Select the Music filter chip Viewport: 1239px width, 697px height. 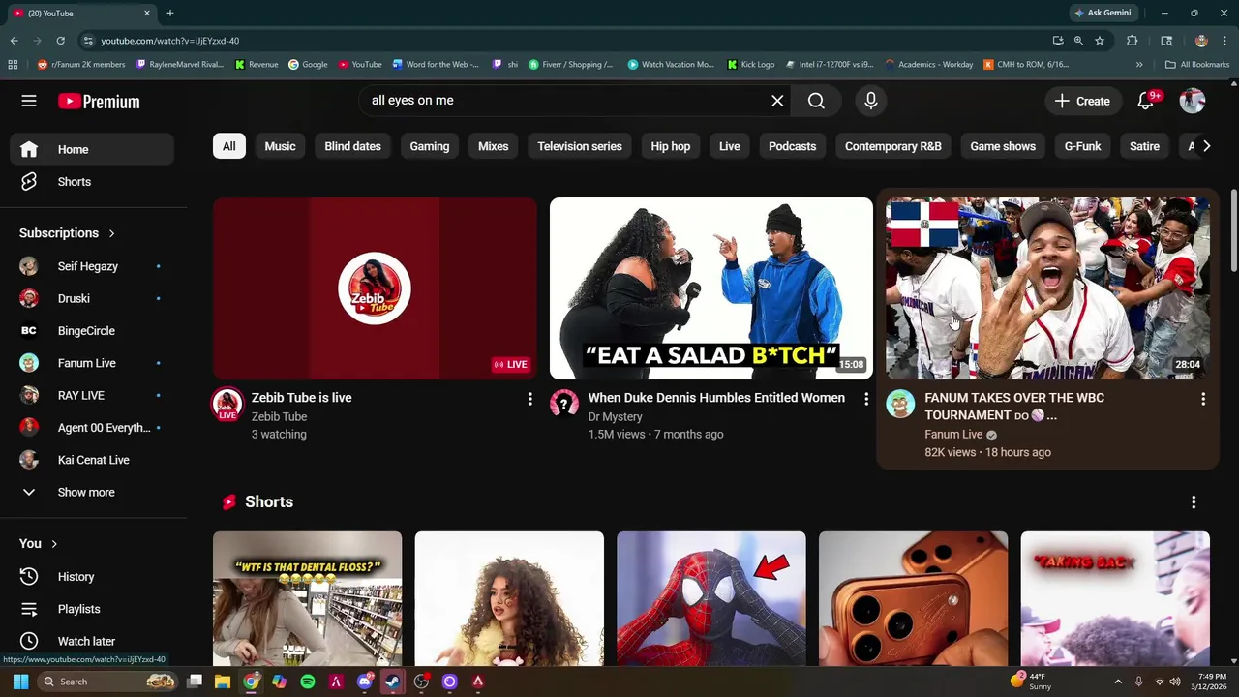click(x=280, y=146)
